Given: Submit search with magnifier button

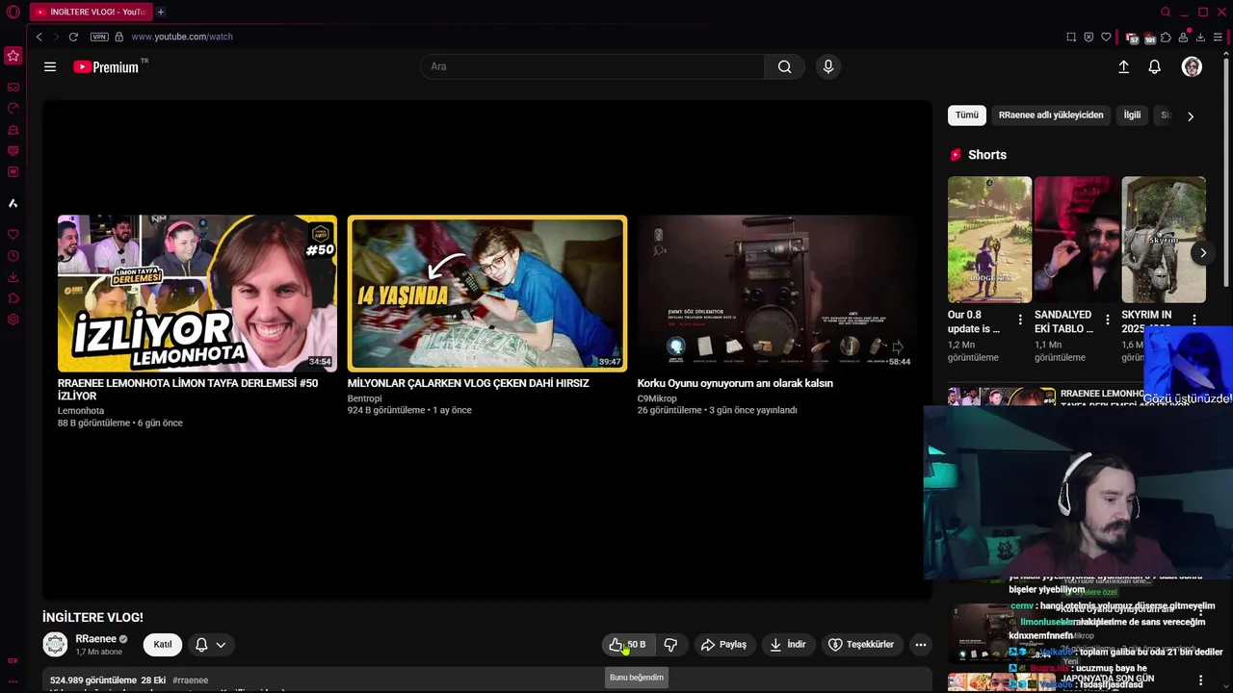Looking at the screenshot, I should (785, 66).
